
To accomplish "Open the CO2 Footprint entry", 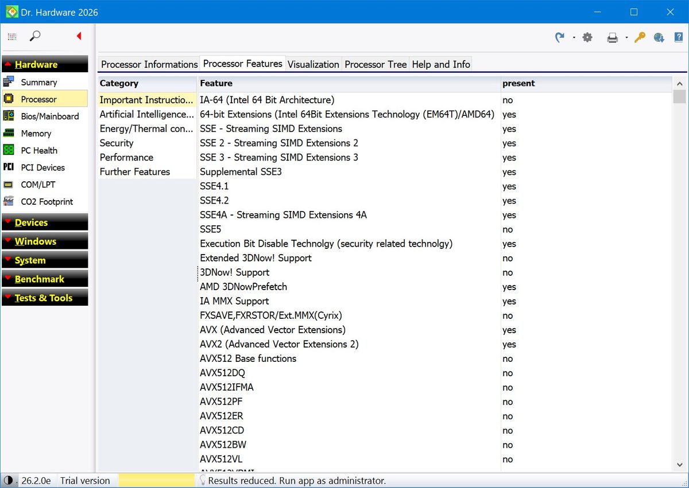I will pos(47,202).
